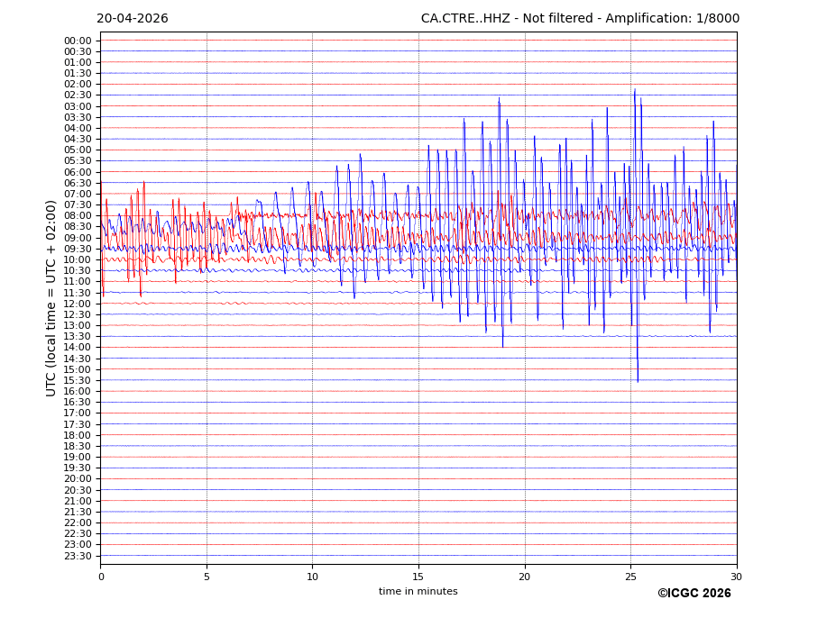Click the 12:00 time row label
Viewport: 836px width, 627px height.
(x=78, y=304)
